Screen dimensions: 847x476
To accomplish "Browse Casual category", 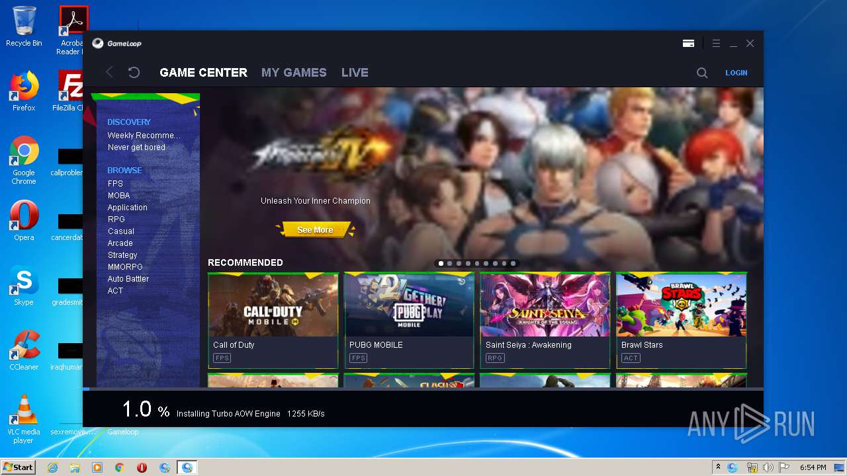I will (x=121, y=231).
